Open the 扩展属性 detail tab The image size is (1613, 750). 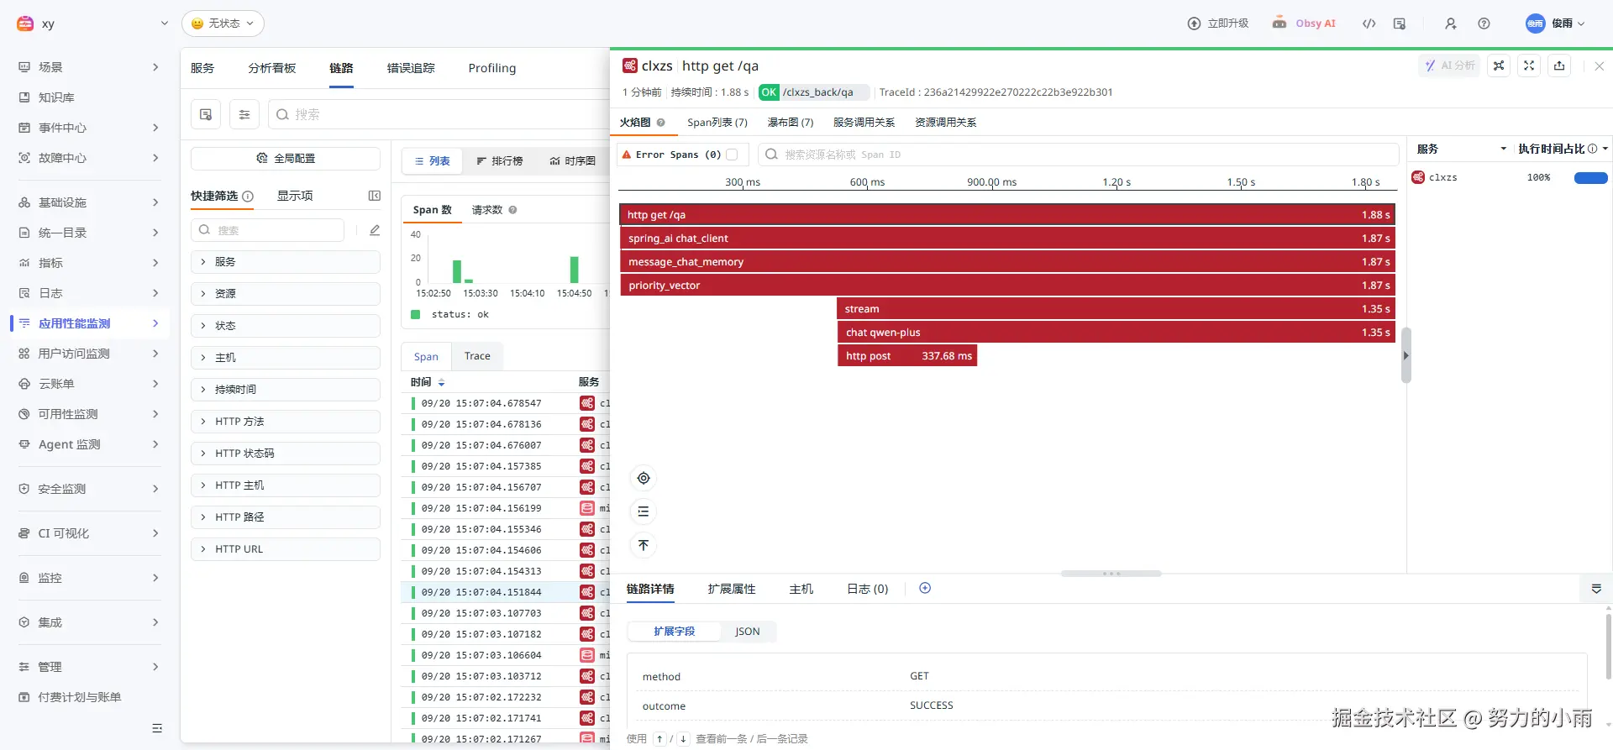pyautogui.click(x=732, y=589)
